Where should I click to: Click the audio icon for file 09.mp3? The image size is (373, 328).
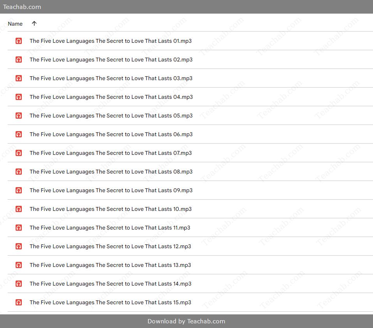click(x=19, y=190)
